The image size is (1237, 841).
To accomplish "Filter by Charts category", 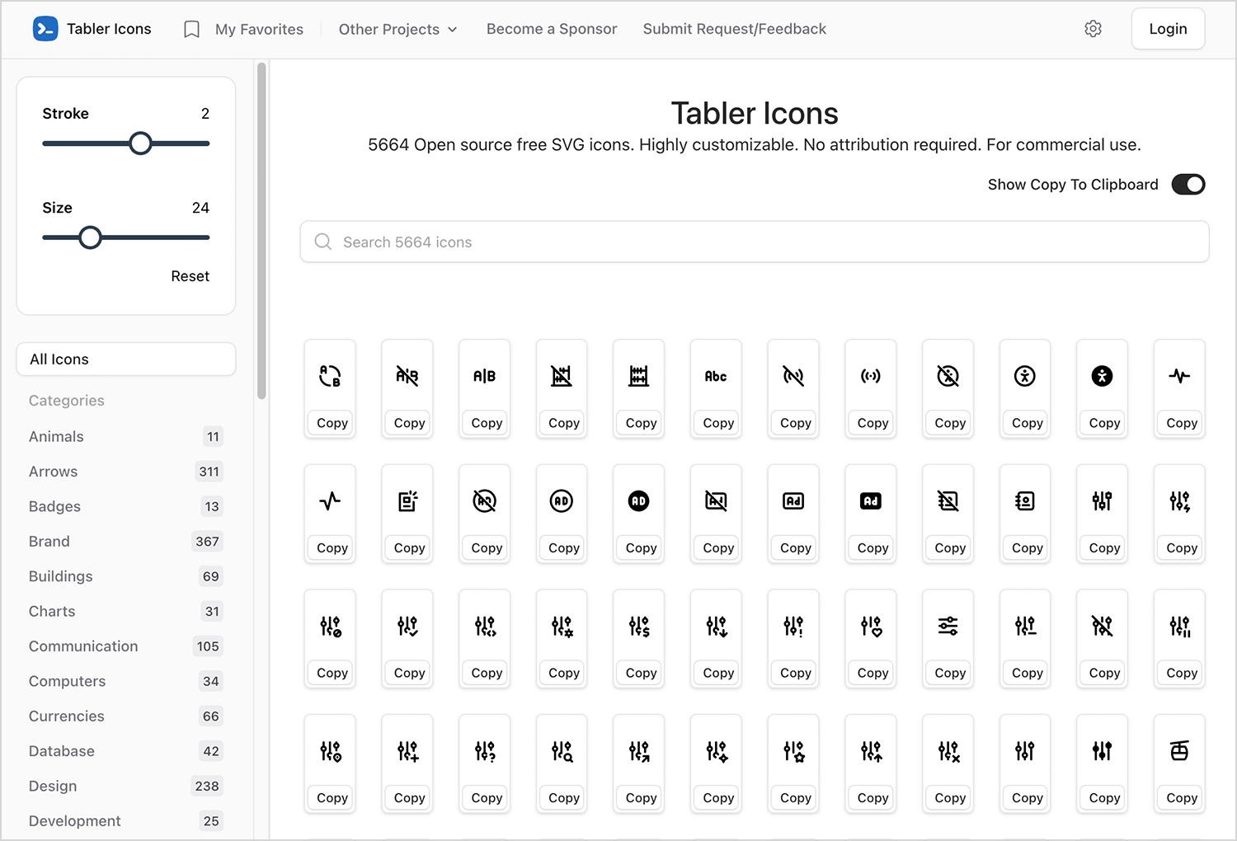I will (x=126, y=612).
